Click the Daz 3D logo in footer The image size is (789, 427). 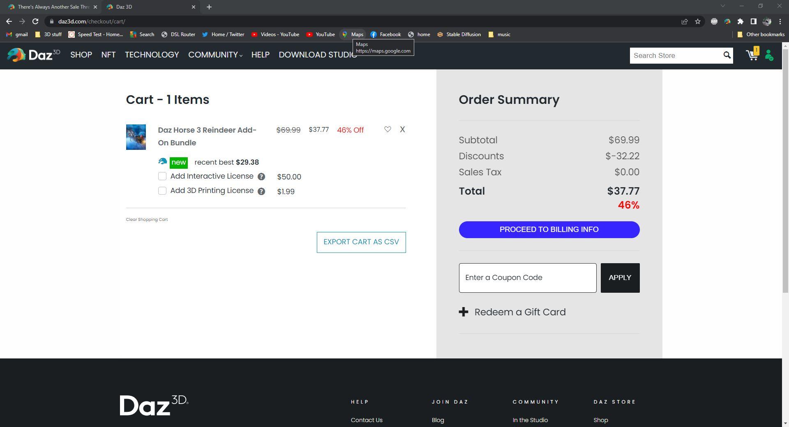click(154, 405)
